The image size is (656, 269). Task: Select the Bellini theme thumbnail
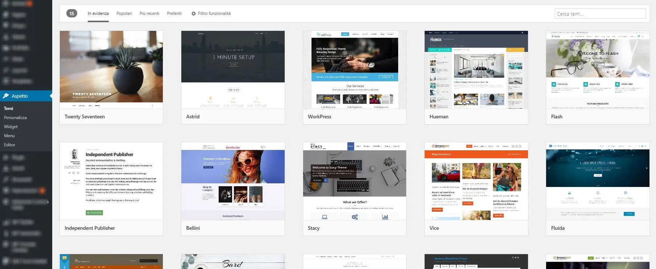(233, 181)
